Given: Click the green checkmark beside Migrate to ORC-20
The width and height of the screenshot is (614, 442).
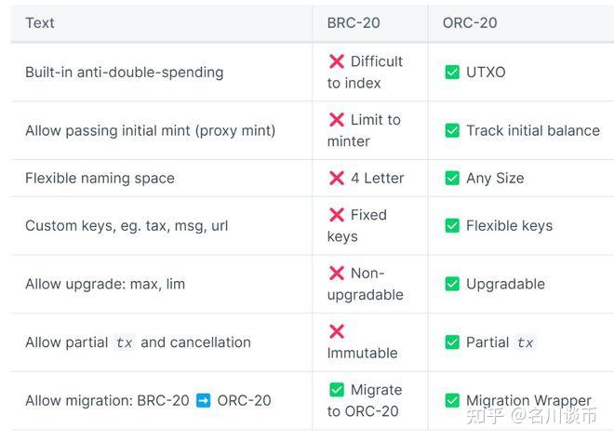Looking at the screenshot, I should pyautogui.click(x=337, y=390).
